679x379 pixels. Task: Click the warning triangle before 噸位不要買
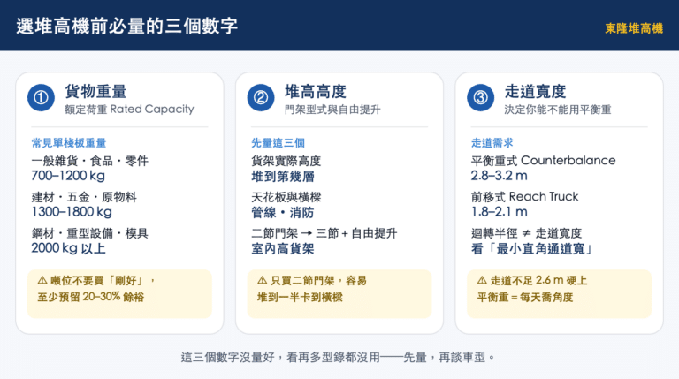click(42, 280)
